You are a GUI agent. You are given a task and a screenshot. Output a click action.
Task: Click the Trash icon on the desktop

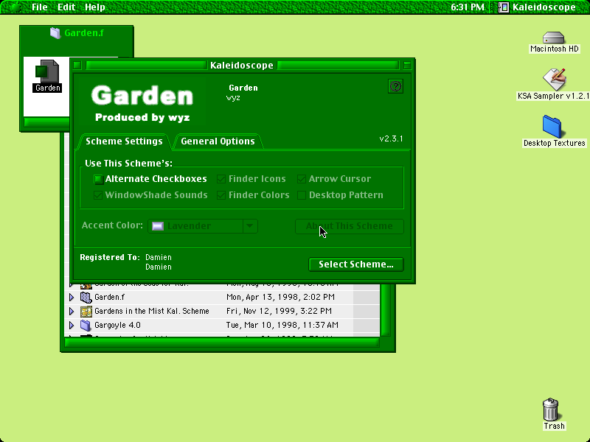(550, 410)
